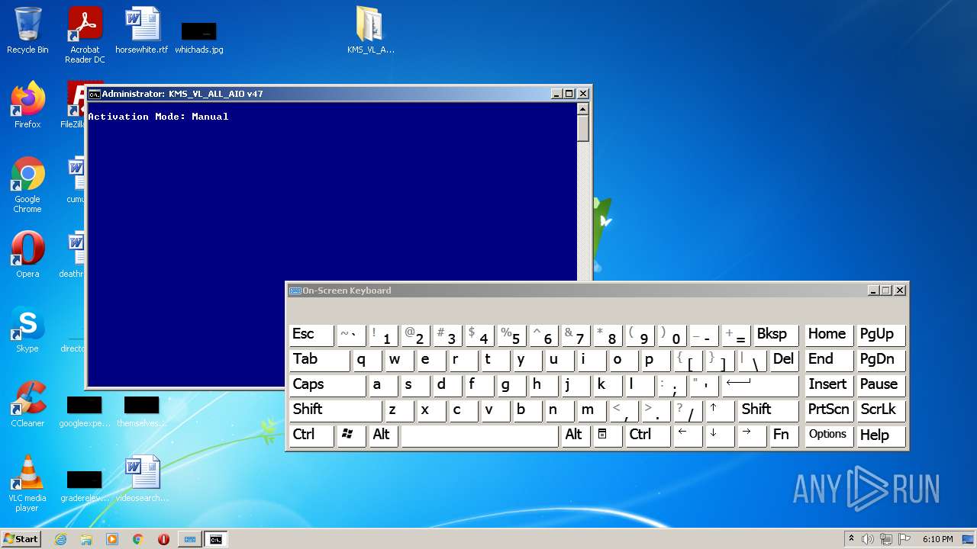Click the down arrow key on keyboard
The image size is (977, 549).
[720, 435]
